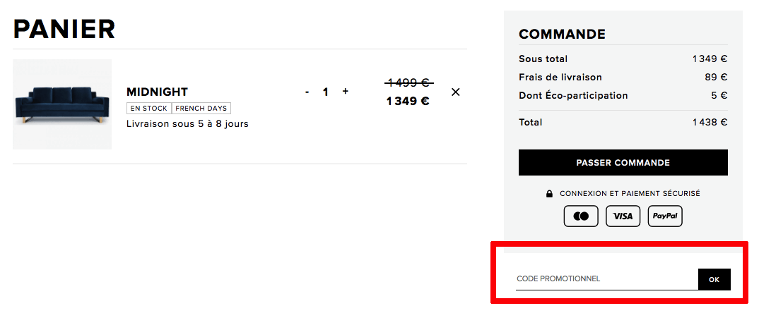Increase quantity with the plus button

345,91
